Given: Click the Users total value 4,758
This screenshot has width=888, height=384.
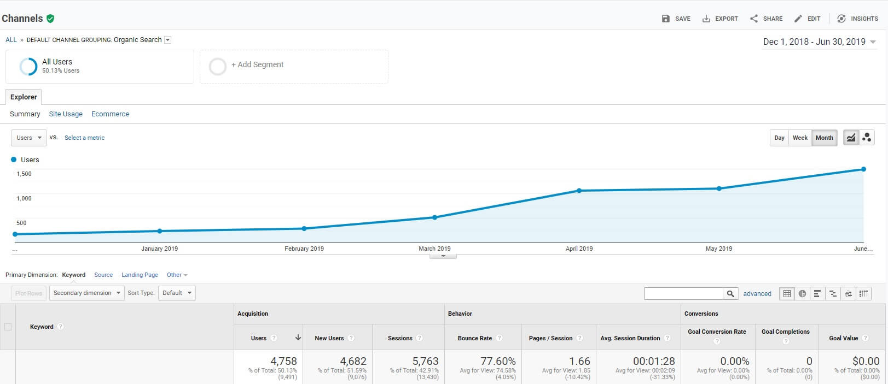Looking at the screenshot, I should click(283, 361).
